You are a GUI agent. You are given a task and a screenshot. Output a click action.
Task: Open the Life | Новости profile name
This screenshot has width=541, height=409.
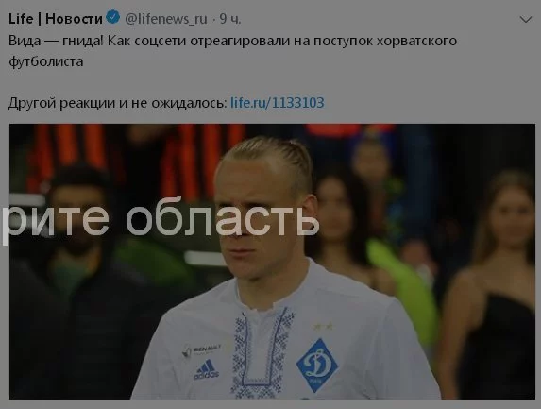pos(56,19)
